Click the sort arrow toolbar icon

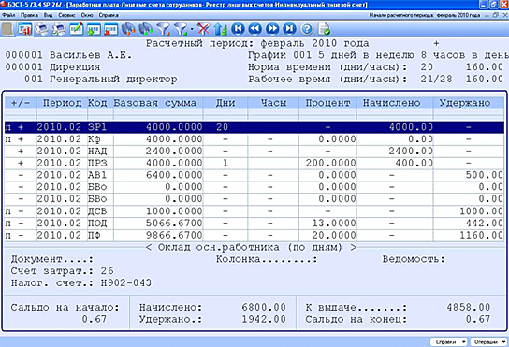coord(221,30)
